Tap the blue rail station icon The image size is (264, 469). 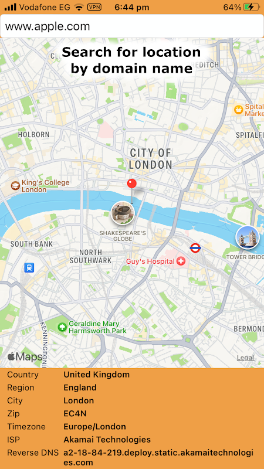point(29,267)
